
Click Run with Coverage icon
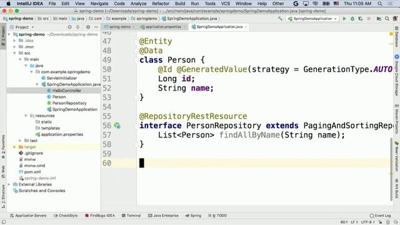(x=361, y=19)
